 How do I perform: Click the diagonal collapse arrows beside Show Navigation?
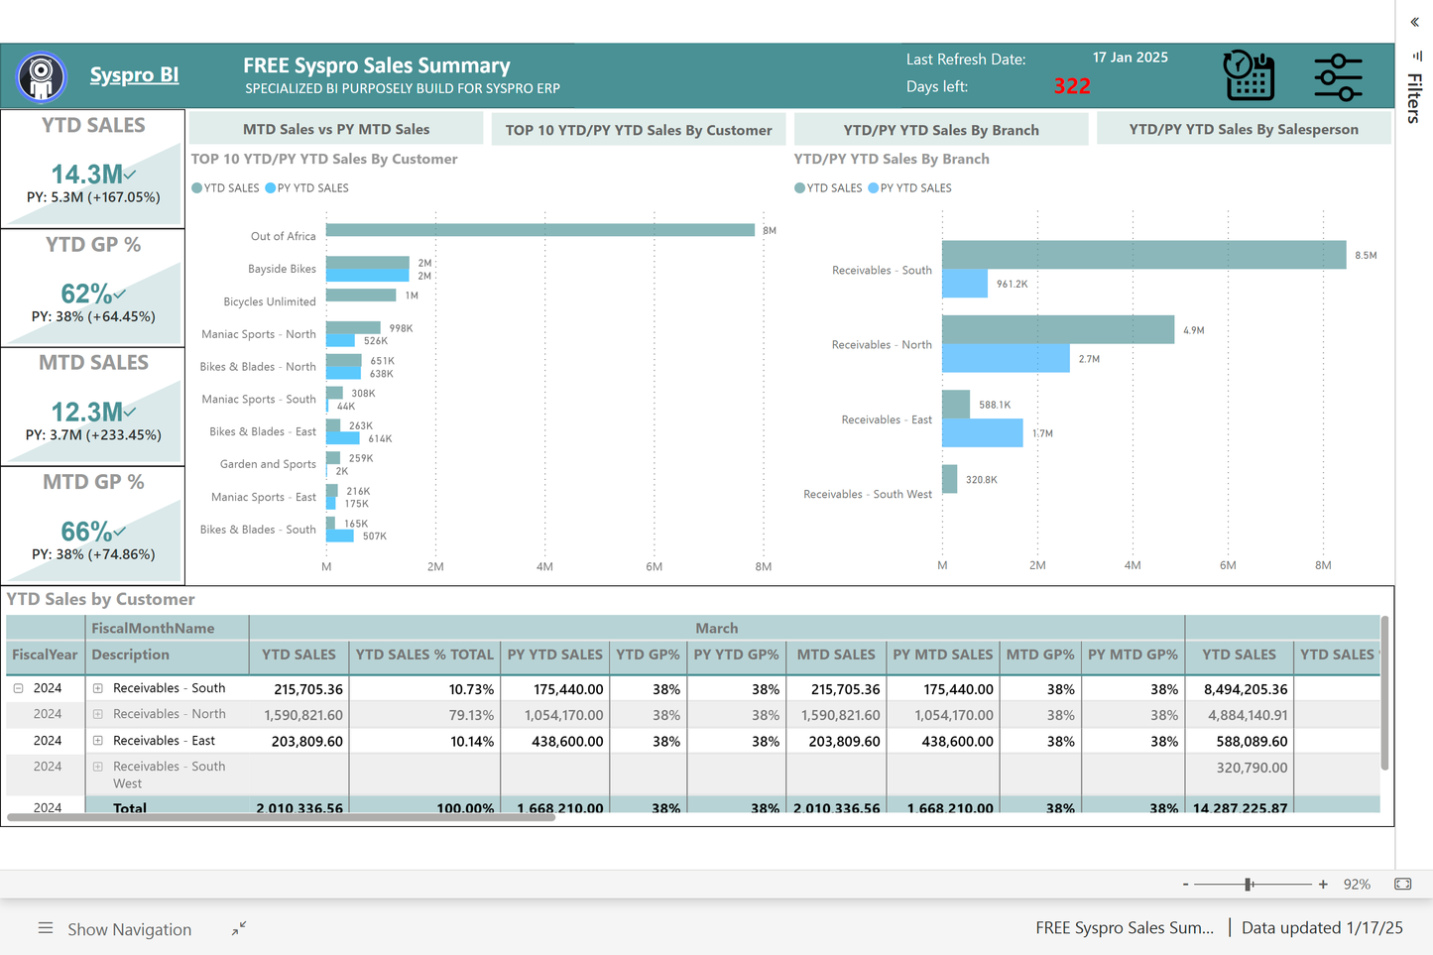click(238, 929)
